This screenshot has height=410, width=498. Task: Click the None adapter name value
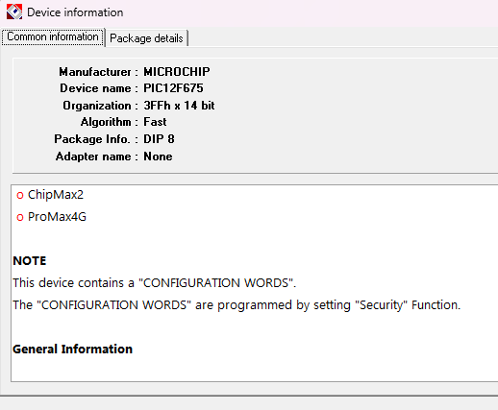click(x=158, y=157)
